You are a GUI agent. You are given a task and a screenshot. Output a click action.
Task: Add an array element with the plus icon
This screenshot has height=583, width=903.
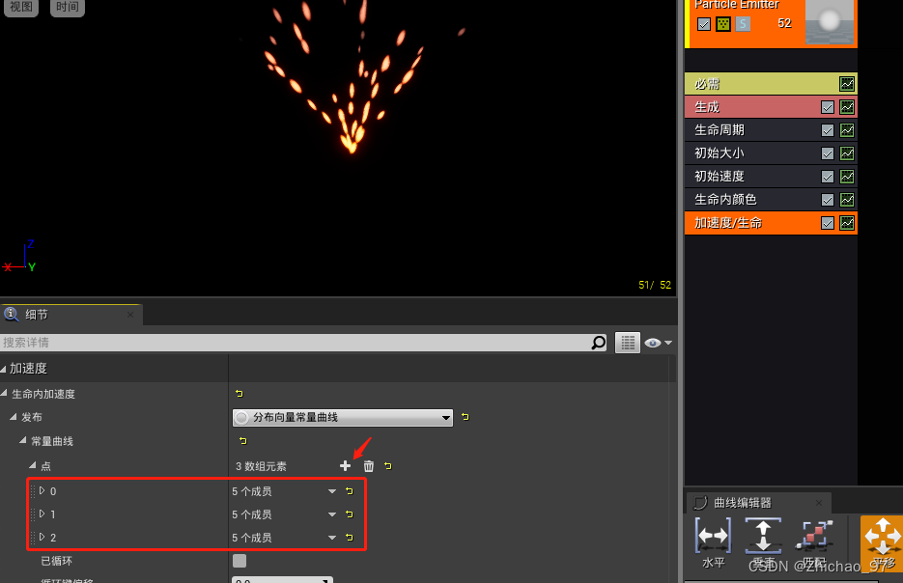click(x=345, y=465)
